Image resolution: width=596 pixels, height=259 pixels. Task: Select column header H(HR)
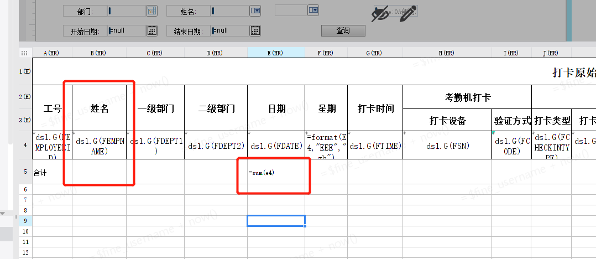pyautogui.click(x=447, y=53)
